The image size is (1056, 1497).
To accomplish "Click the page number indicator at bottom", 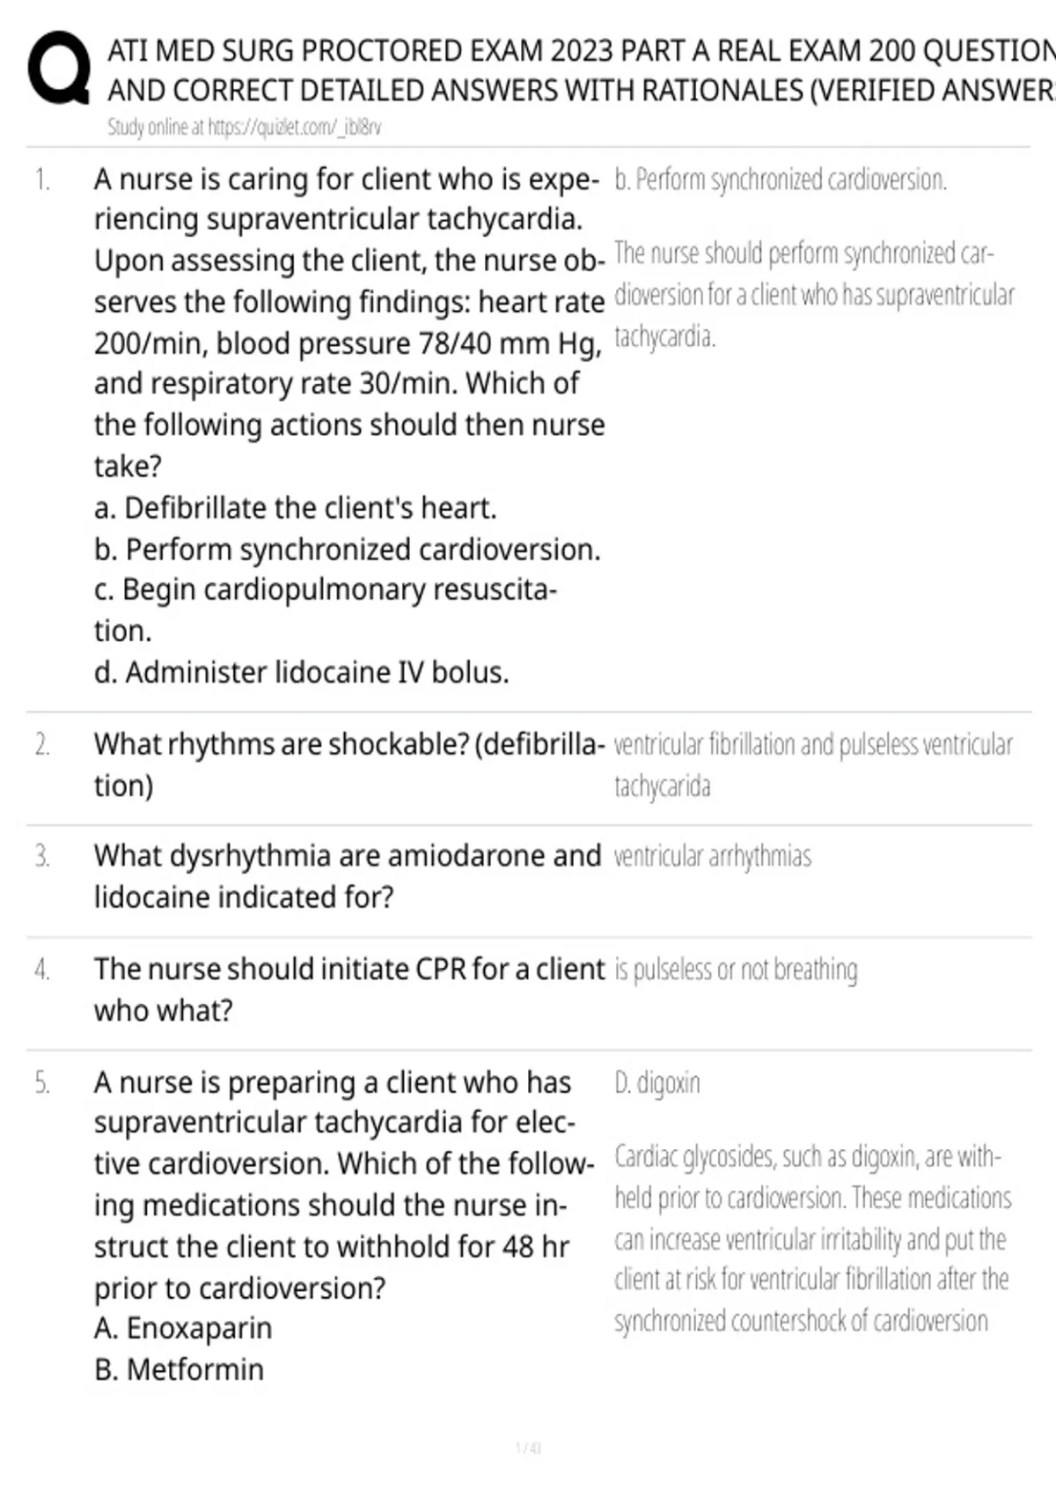I will click(x=528, y=1448).
